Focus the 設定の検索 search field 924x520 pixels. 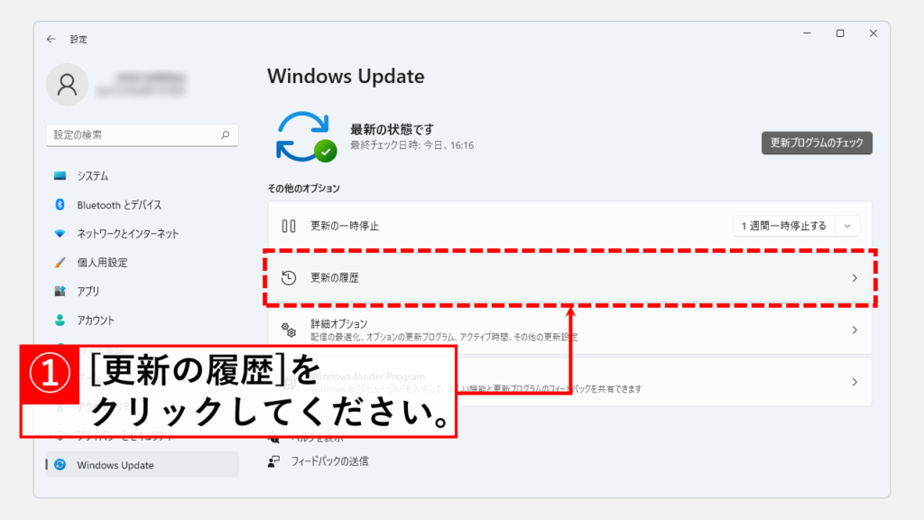142,135
